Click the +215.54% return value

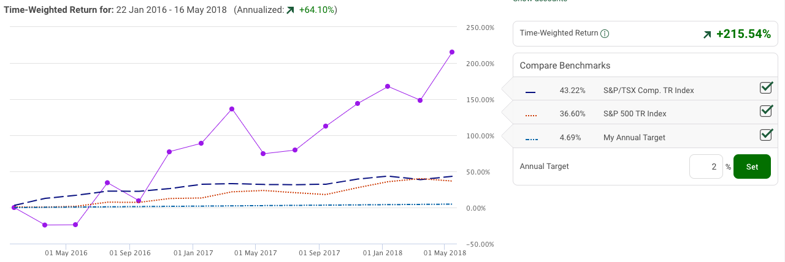pos(743,34)
